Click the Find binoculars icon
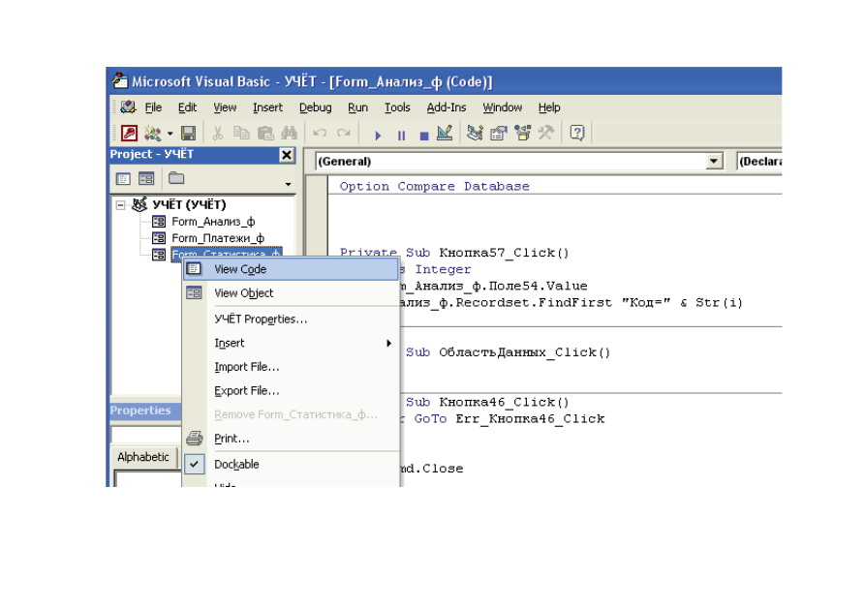 click(289, 133)
